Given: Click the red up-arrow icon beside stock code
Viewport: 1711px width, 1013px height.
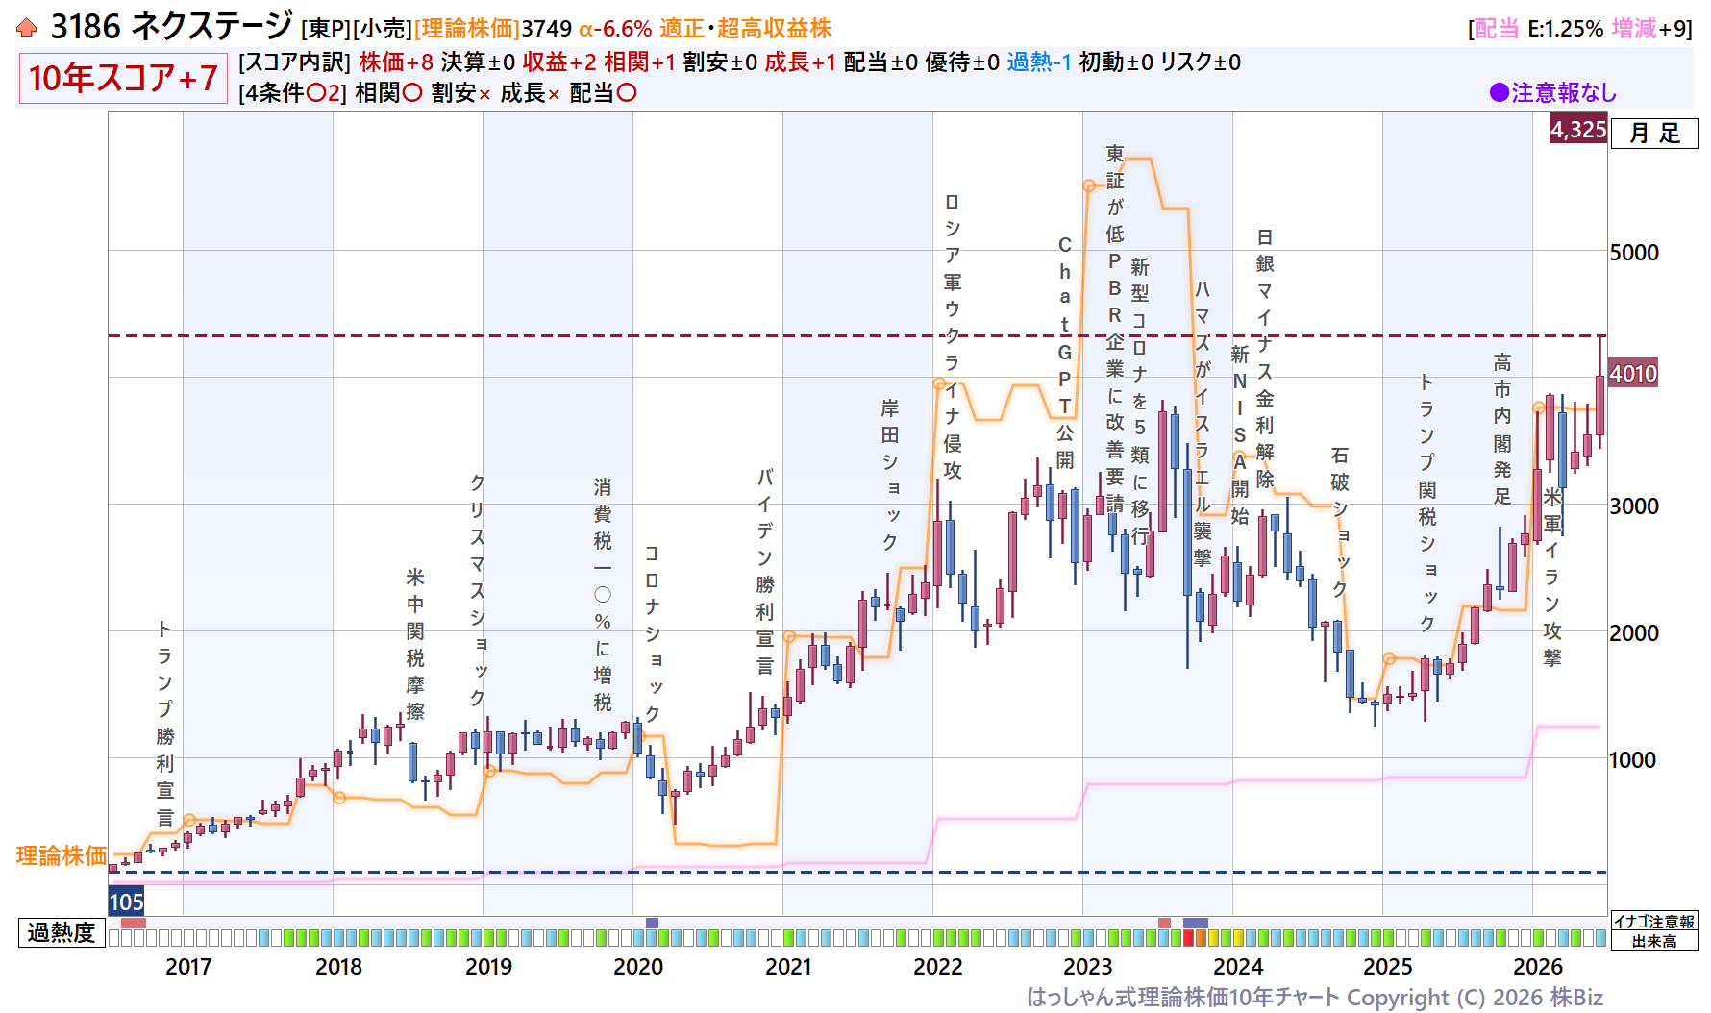Looking at the screenshot, I should 27,28.
